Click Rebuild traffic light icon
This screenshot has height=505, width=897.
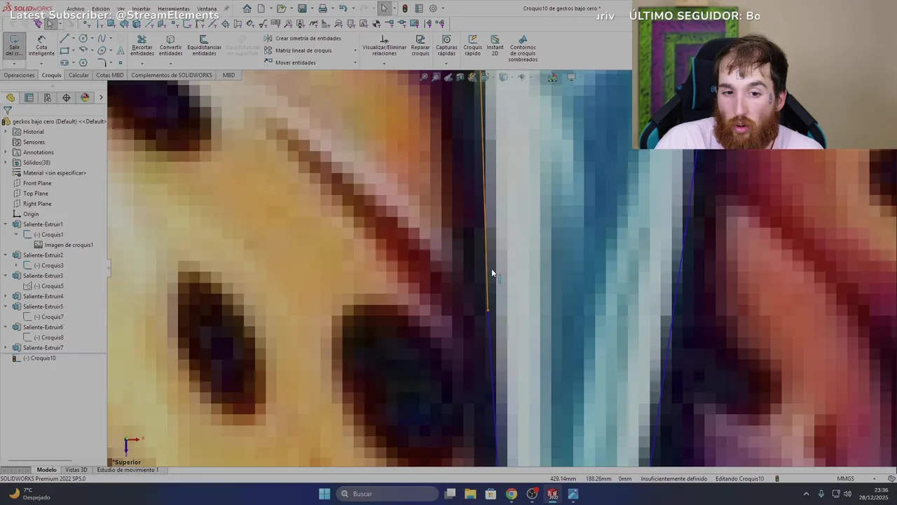405,8
